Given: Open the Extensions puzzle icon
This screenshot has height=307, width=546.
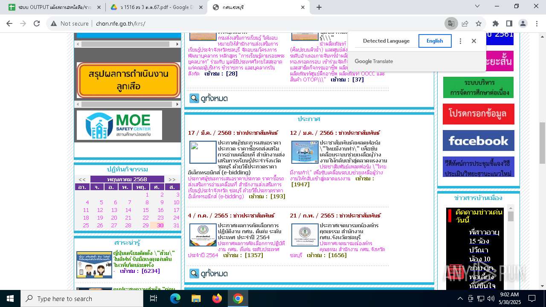Looking at the screenshot, I should click(495, 23).
